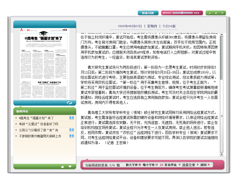This screenshot has width=232, height=174.
Task: Click the refresh arrows icon under page preview
Action: pos(69,103)
